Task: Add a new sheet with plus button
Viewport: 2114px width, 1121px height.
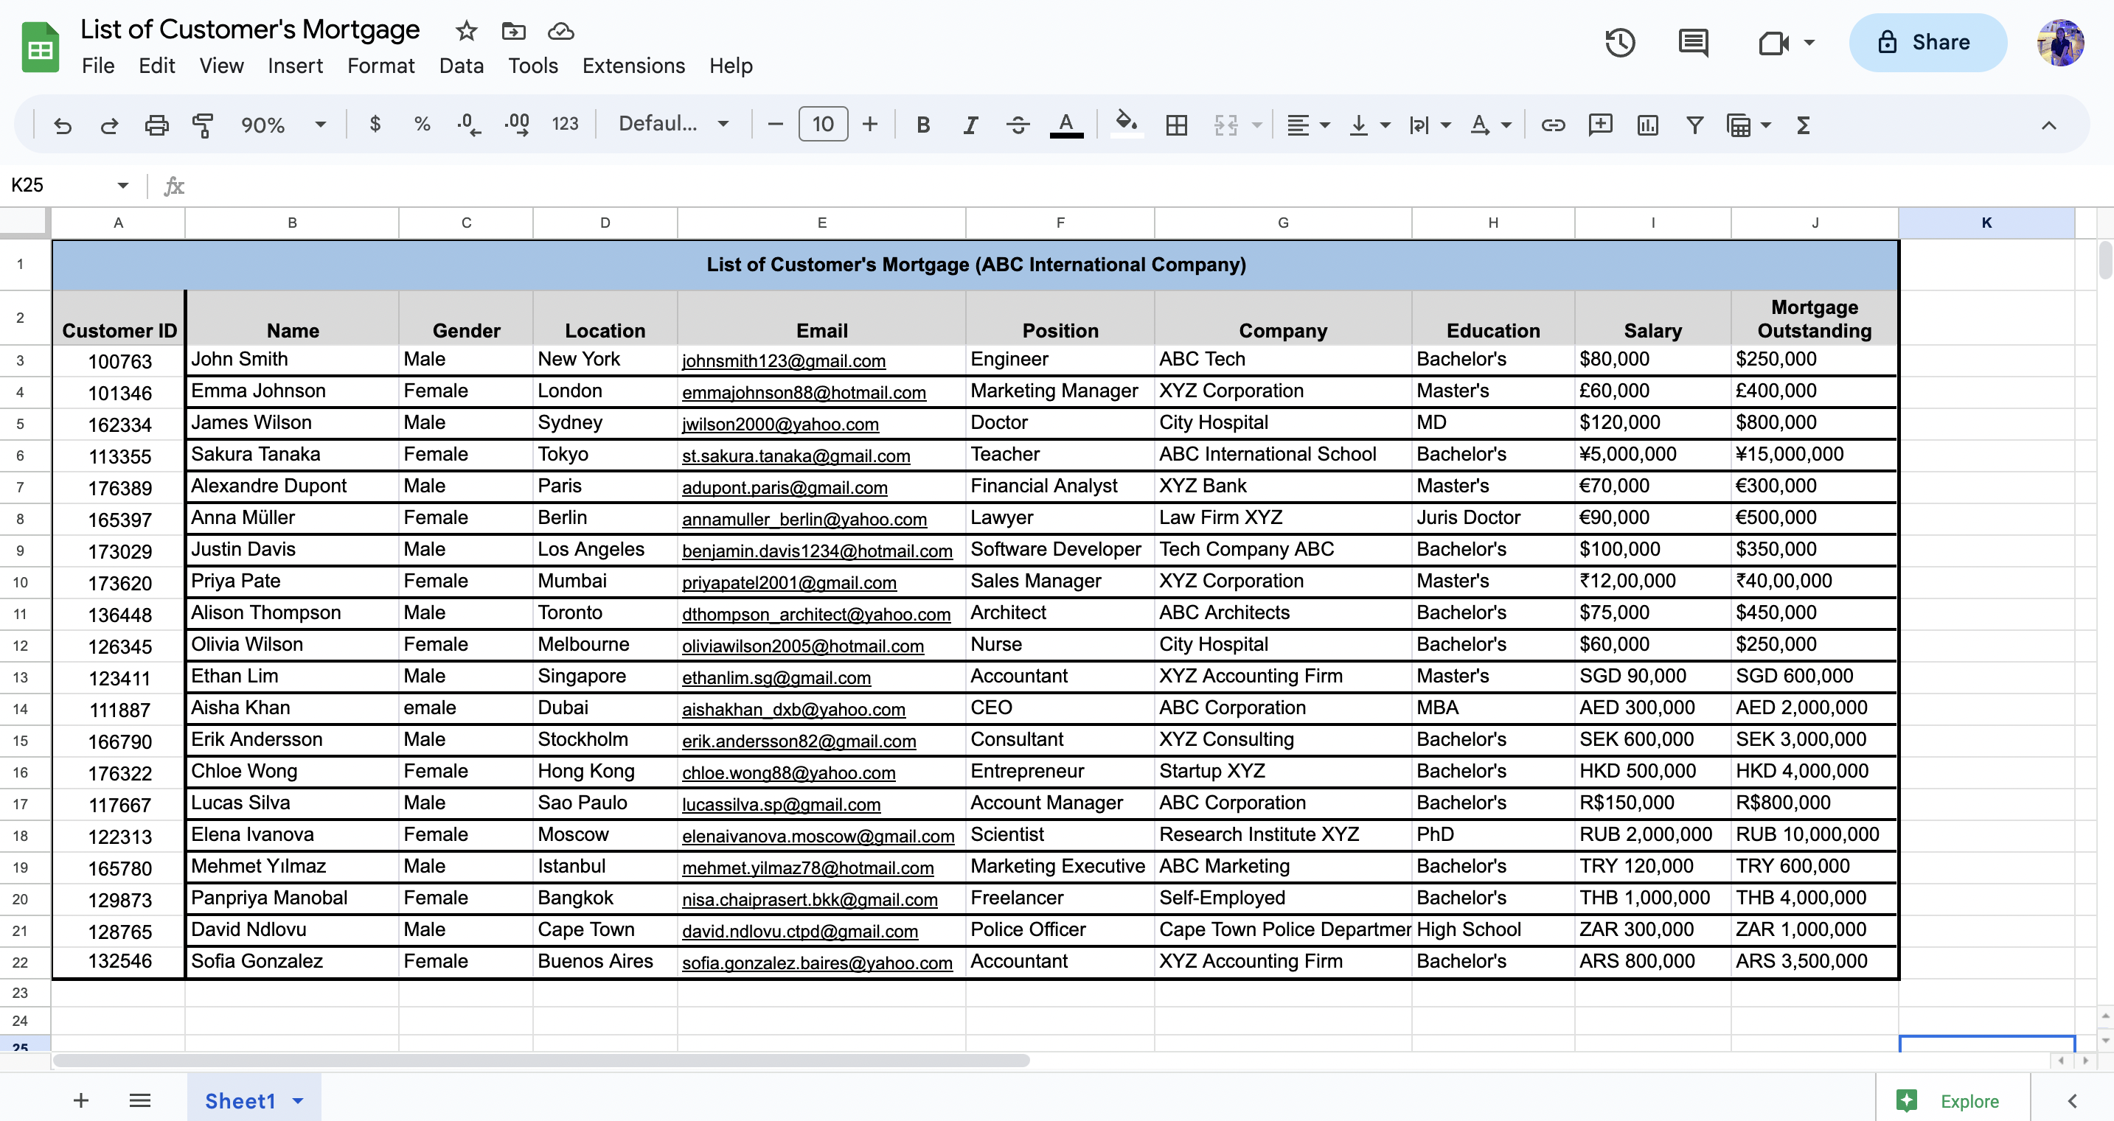Action: 80,1100
